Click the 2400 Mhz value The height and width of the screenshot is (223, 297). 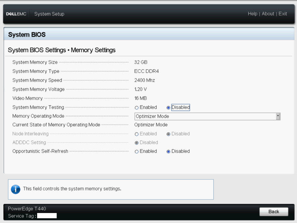[144, 80]
